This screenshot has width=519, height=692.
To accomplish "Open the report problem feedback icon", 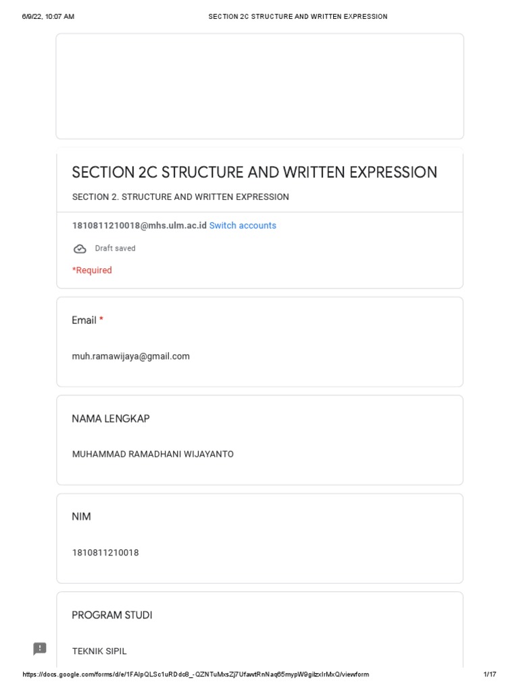I will click(40, 649).
